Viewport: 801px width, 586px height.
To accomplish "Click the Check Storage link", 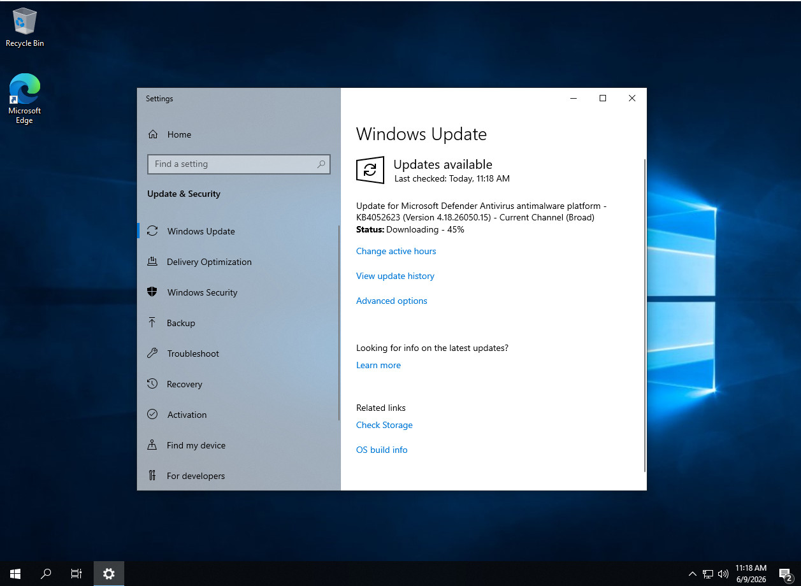I will pos(384,425).
